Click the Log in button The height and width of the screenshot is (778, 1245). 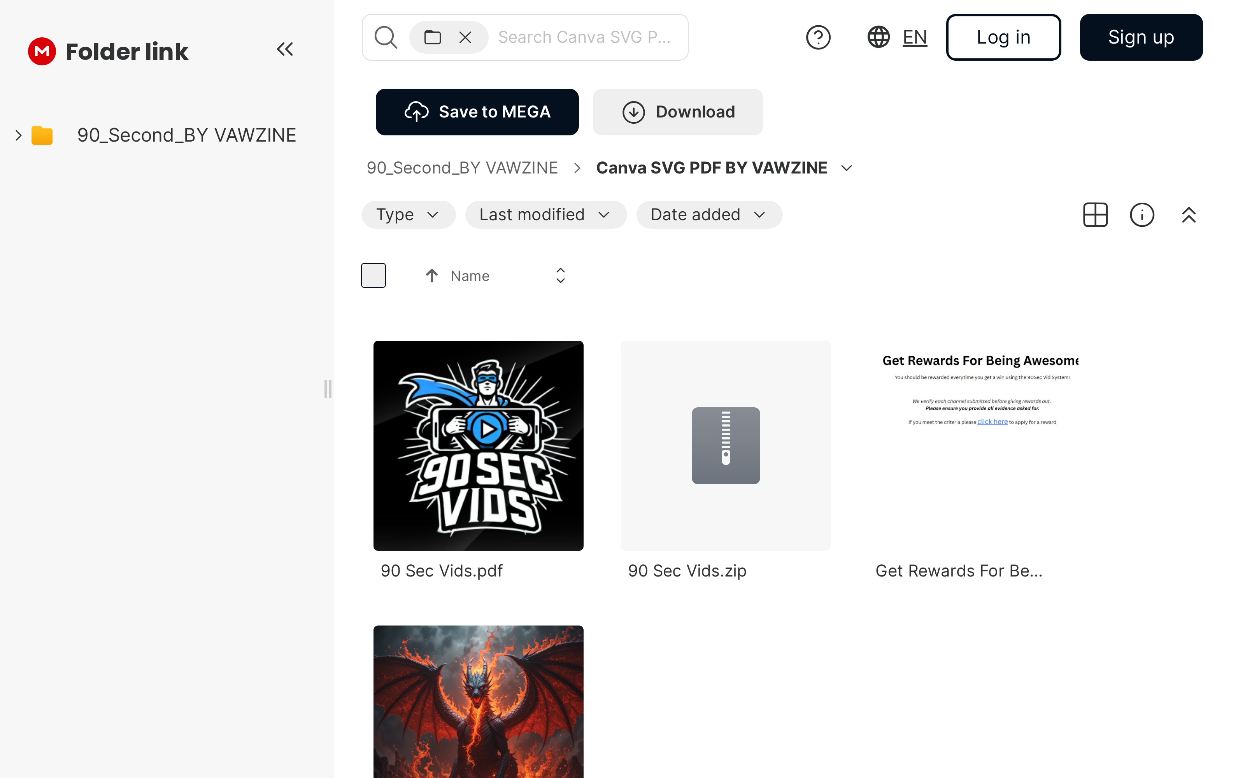click(1004, 37)
